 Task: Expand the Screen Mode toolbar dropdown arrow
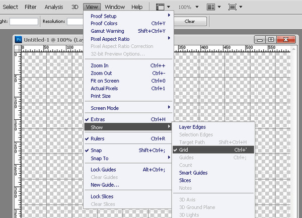[x=241, y=7]
